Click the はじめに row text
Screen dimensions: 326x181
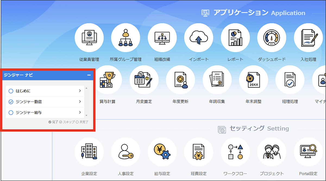click(23, 91)
